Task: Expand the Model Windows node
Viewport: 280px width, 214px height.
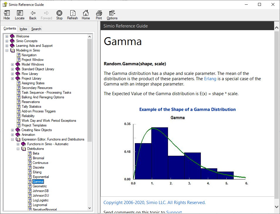Action: point(12,64)
